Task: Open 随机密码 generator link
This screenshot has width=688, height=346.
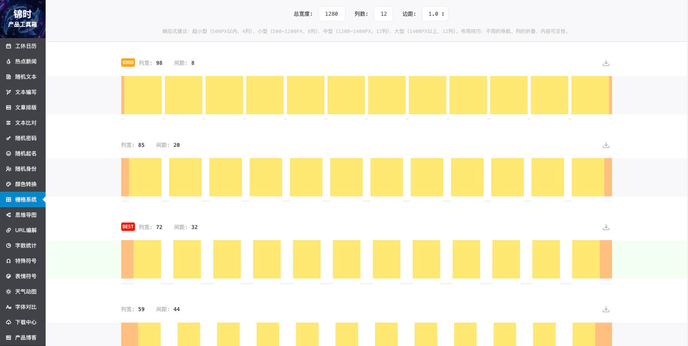Action: [23, 138]
